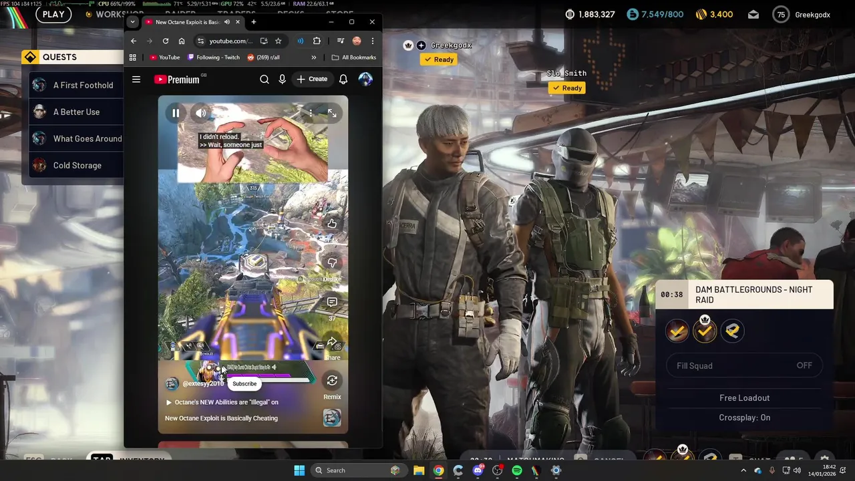
Task: Reload the page in Chrome
Action: point(166,41)
